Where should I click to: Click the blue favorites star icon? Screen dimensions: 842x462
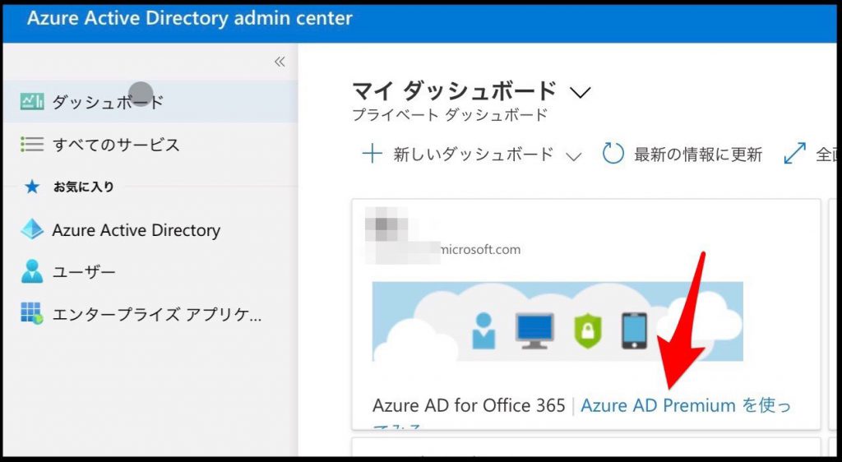tap(32, 187)
